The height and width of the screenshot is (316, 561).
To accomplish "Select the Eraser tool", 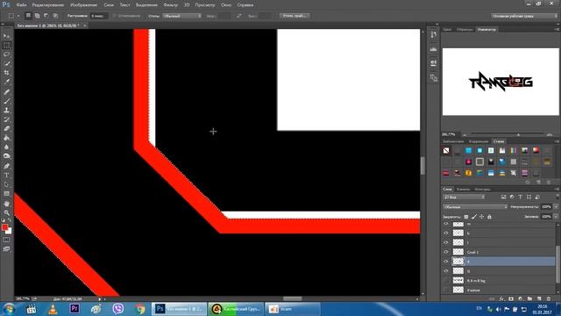I will (6, 129).
